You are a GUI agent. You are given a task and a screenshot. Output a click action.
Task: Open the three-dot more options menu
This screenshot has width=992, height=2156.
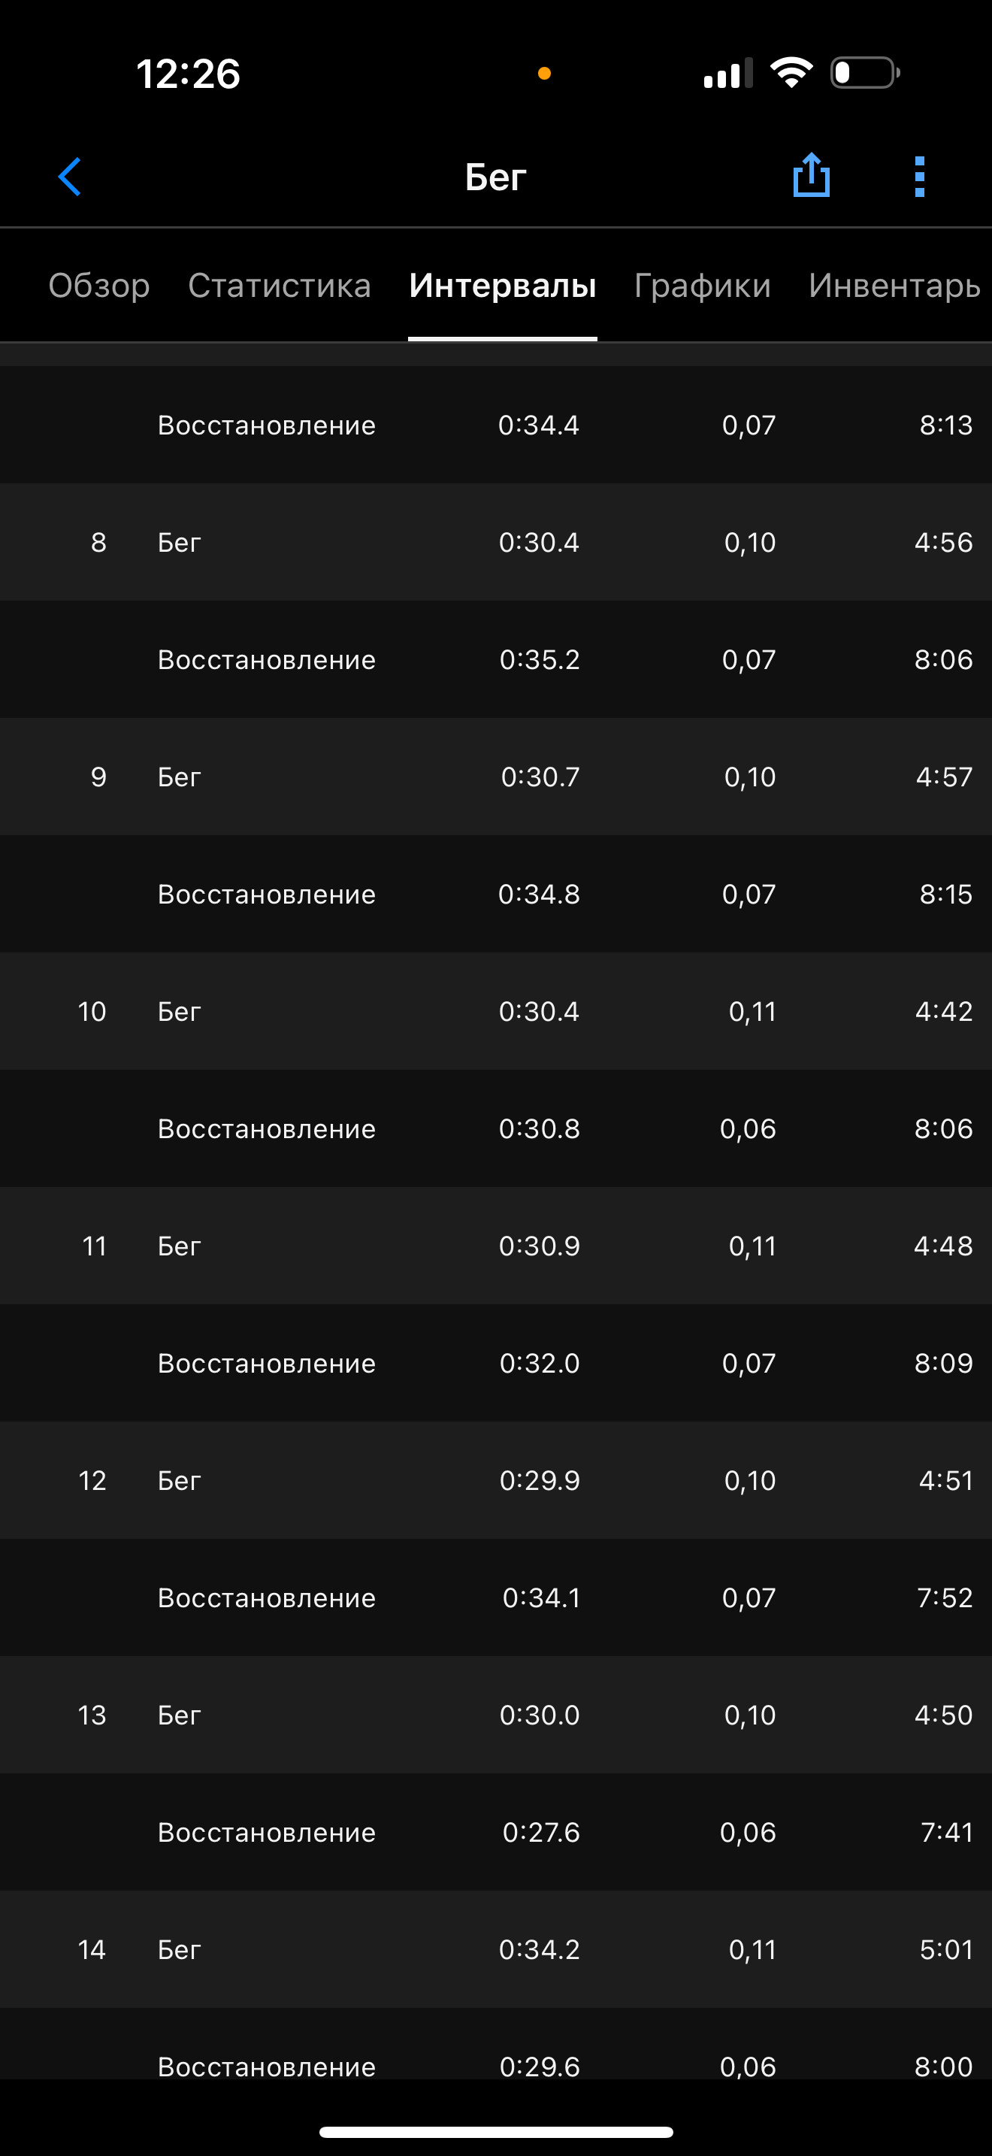(x=919, y=177)
